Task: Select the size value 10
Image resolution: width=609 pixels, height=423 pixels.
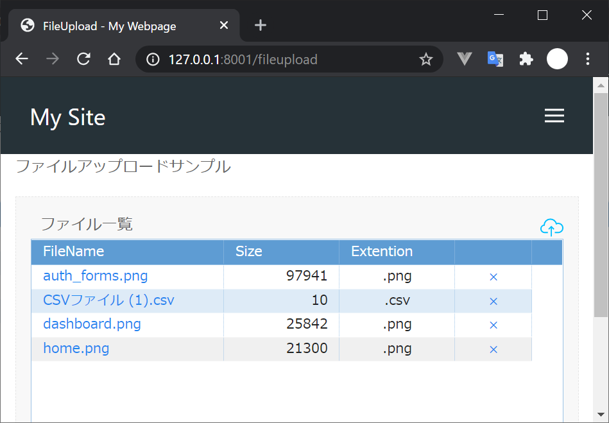Action: pos(320,300)
